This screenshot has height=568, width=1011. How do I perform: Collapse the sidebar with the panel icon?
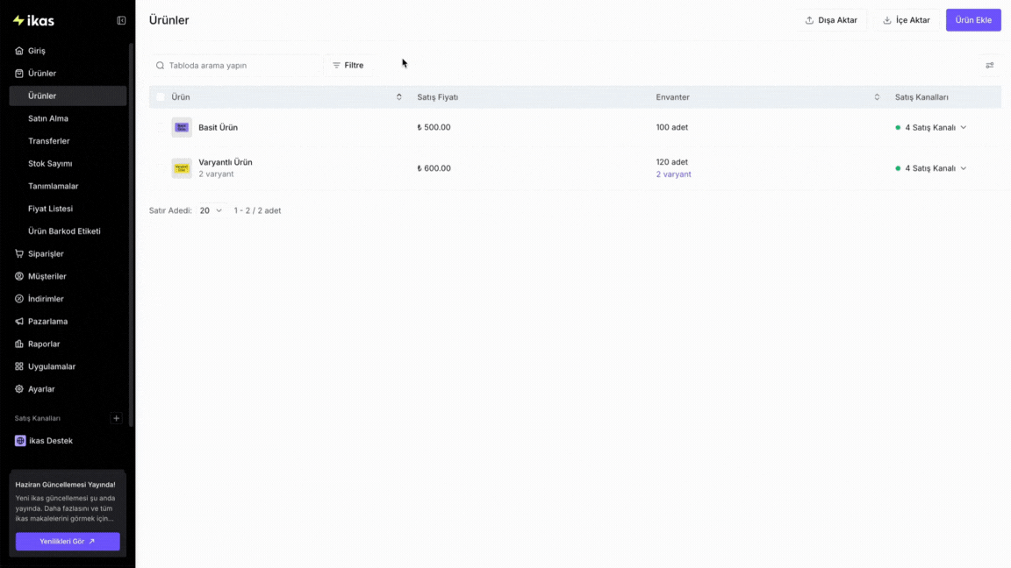121,21
